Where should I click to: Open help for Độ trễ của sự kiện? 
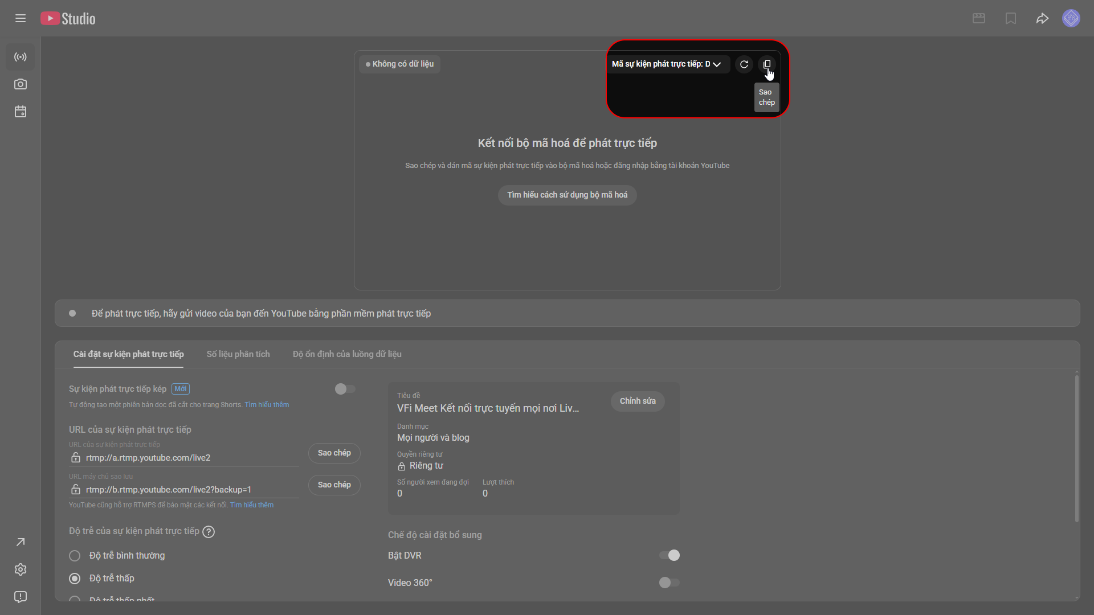(x=209, y=532)
